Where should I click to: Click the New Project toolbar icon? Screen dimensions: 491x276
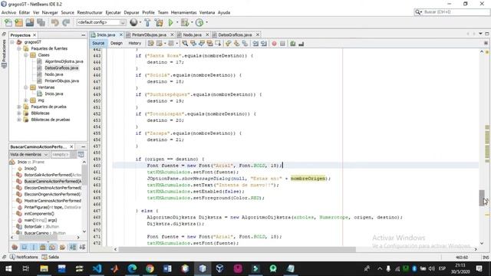(x=18, y=22)
